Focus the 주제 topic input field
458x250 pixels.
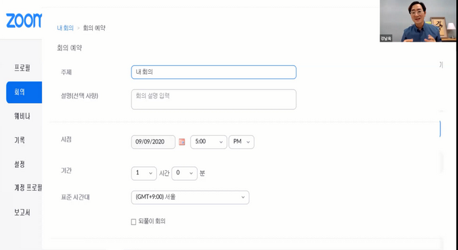213,72
